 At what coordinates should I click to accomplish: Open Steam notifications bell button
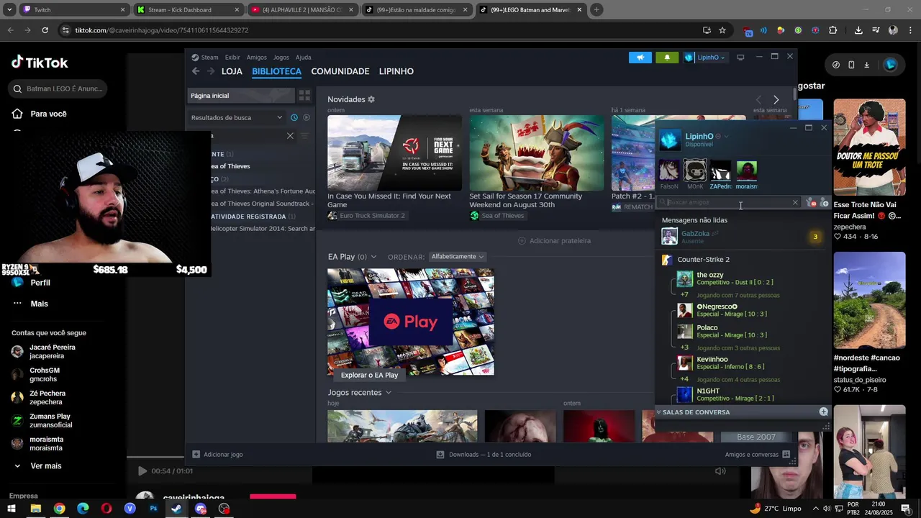tap(667, 58)
